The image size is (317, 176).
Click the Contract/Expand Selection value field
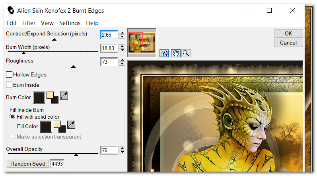click(109, 35)
